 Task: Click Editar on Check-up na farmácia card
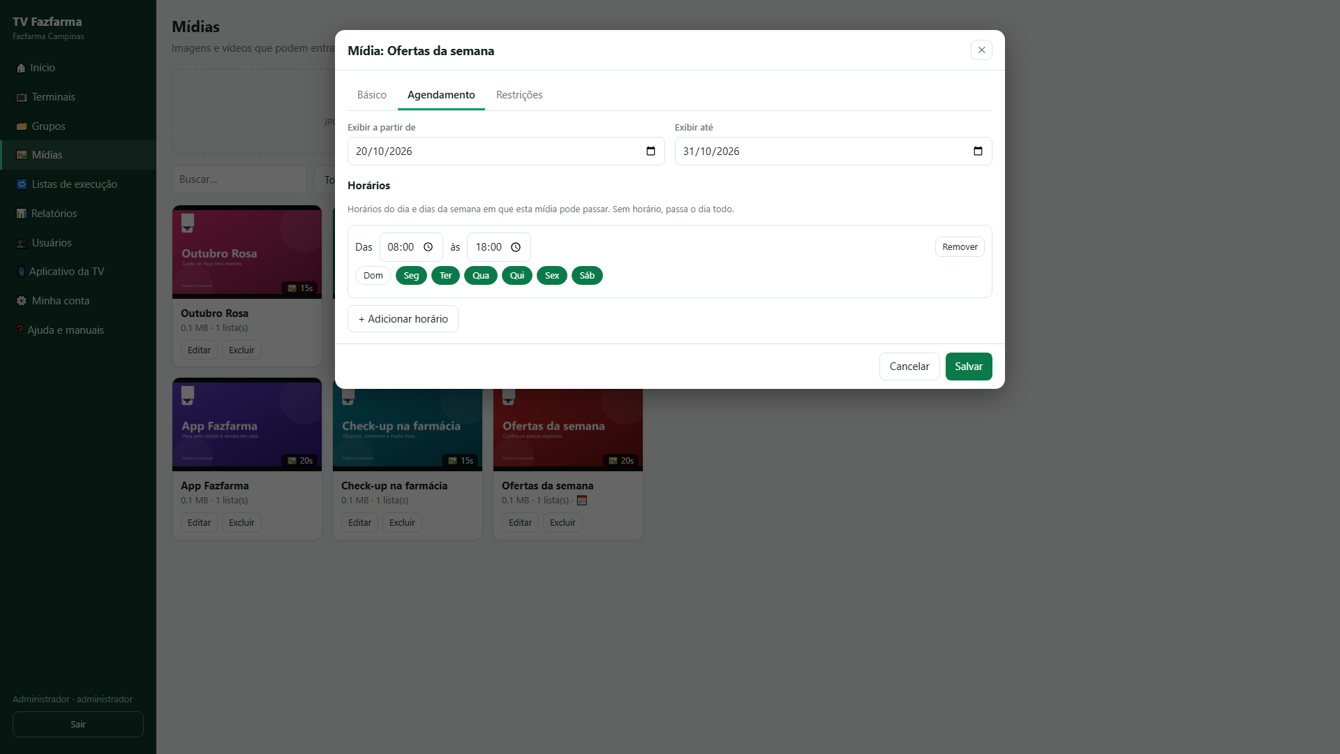(359, 523)
